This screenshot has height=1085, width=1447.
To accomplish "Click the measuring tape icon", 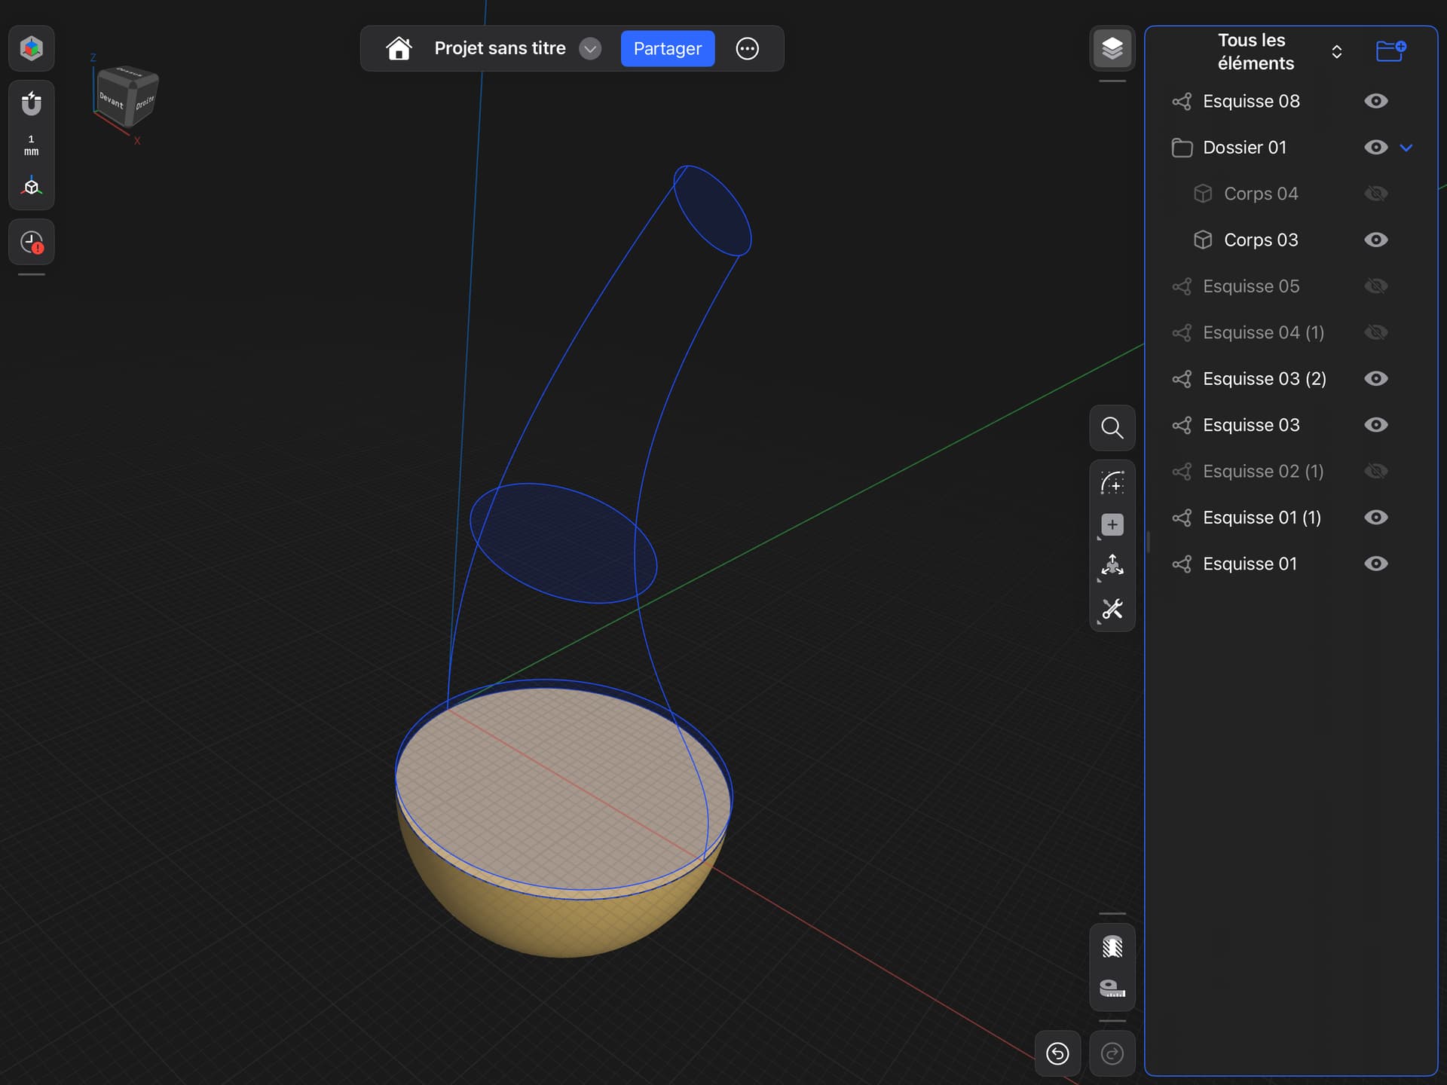I will tap(1112, 989).
